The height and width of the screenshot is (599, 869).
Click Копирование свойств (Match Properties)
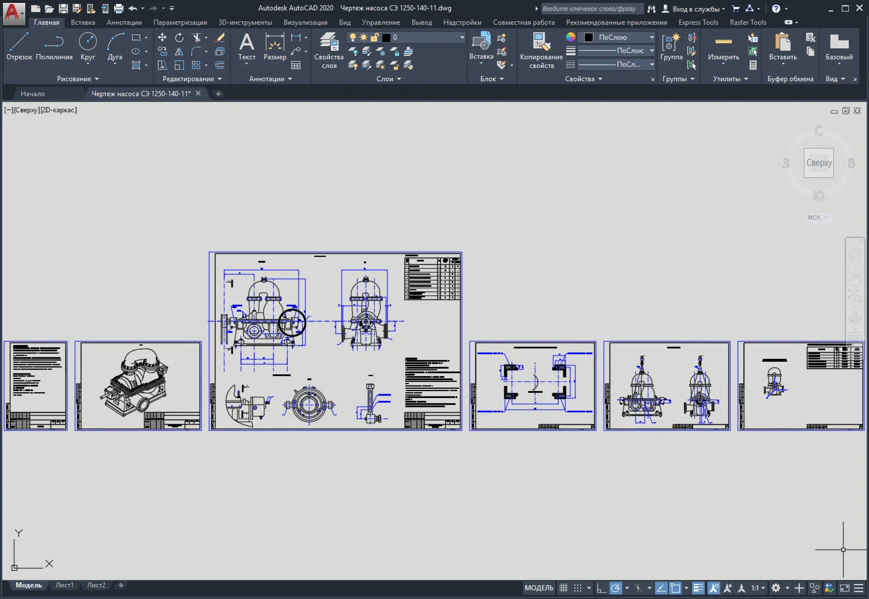tap(541, 51)
